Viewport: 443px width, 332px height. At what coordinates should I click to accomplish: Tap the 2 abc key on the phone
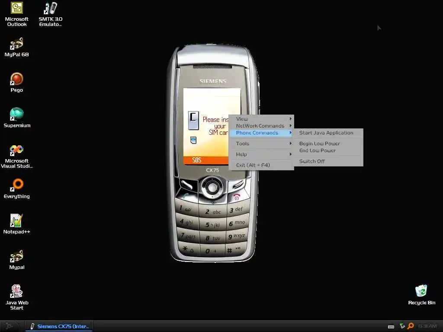point(213,212)
